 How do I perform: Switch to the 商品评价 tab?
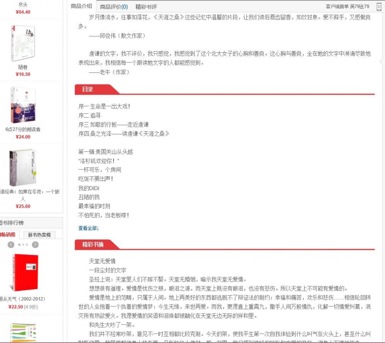(114, 7)
